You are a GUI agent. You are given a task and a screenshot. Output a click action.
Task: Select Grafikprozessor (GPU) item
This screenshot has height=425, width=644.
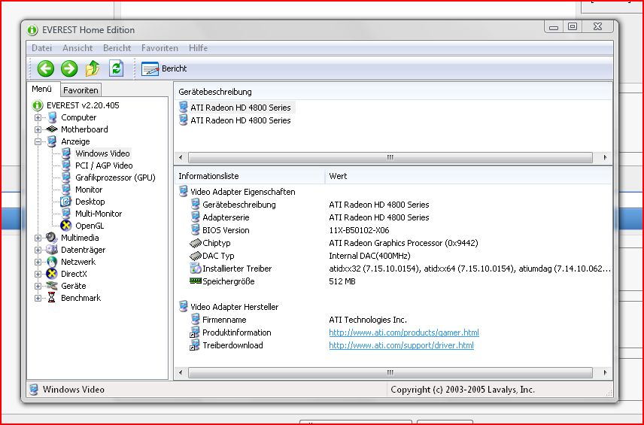click(115, 178)
